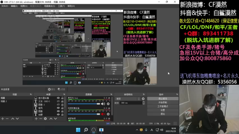Increase transition duration with up stepper
239x134 pixels.
pyautogui.click(x=144, y=102)
